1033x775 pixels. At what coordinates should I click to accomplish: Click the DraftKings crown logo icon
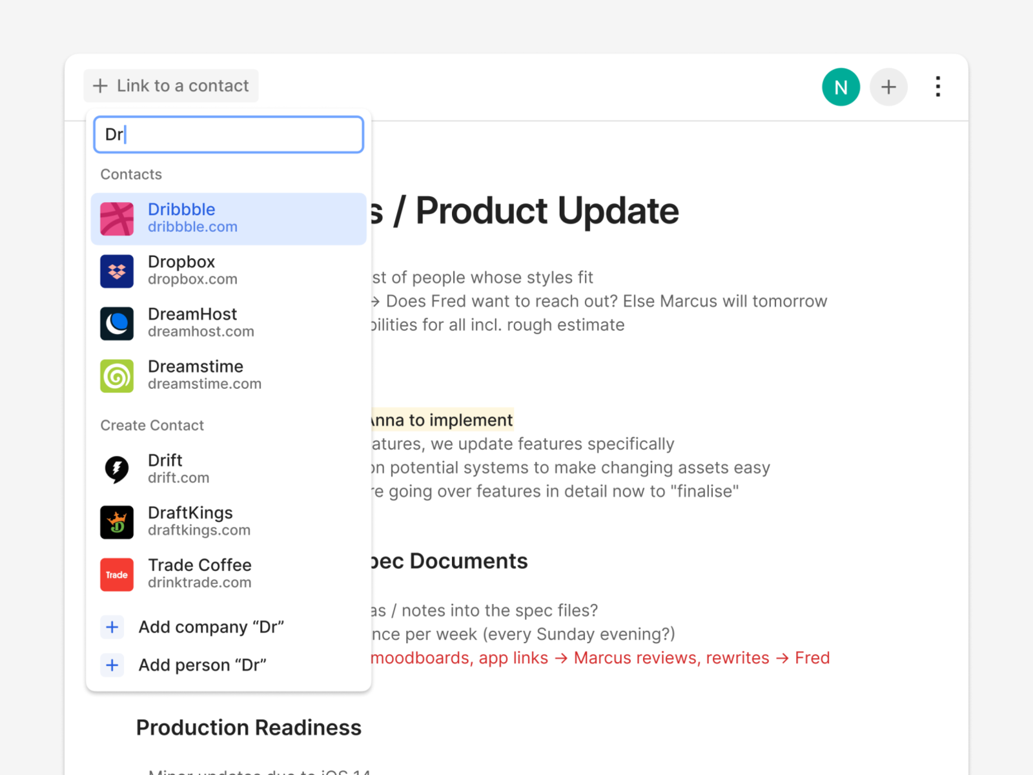117,522
